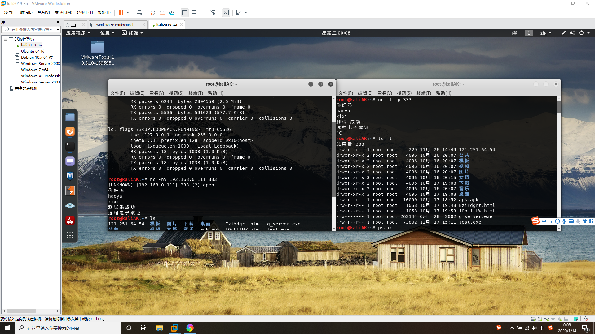
Task: Toggle the volume icon in top-right bar
Action: [x=572, y=32]
